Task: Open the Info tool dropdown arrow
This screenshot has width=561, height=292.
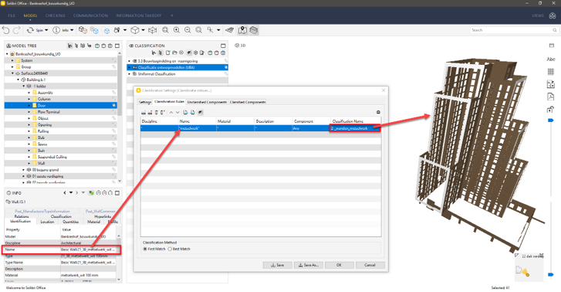Action: [x=72, y=30]
